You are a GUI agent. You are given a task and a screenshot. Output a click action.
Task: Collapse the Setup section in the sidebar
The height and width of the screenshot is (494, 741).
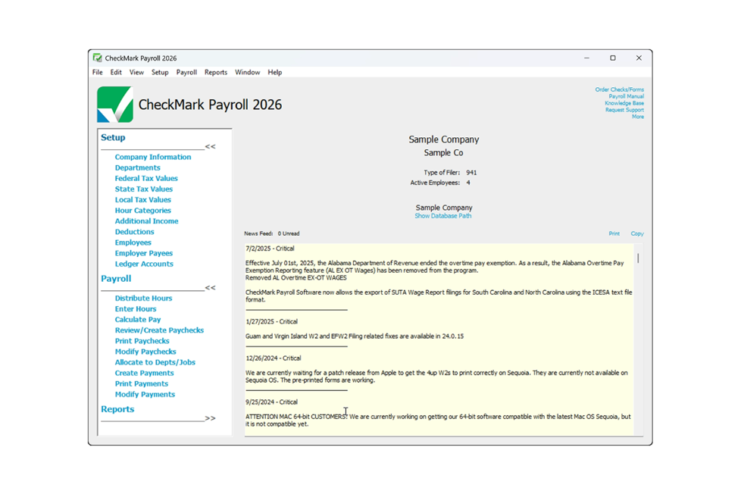pos(211,147)
